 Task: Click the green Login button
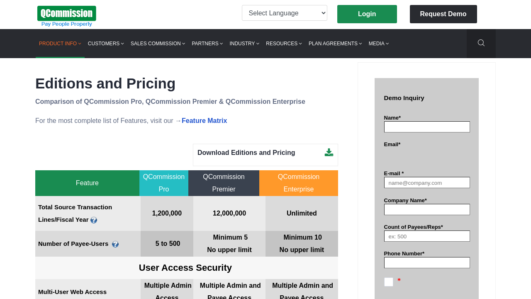pyautogui.click(x=367, y=14)
